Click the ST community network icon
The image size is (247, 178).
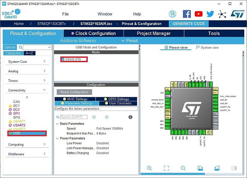(x=222, y=14)
